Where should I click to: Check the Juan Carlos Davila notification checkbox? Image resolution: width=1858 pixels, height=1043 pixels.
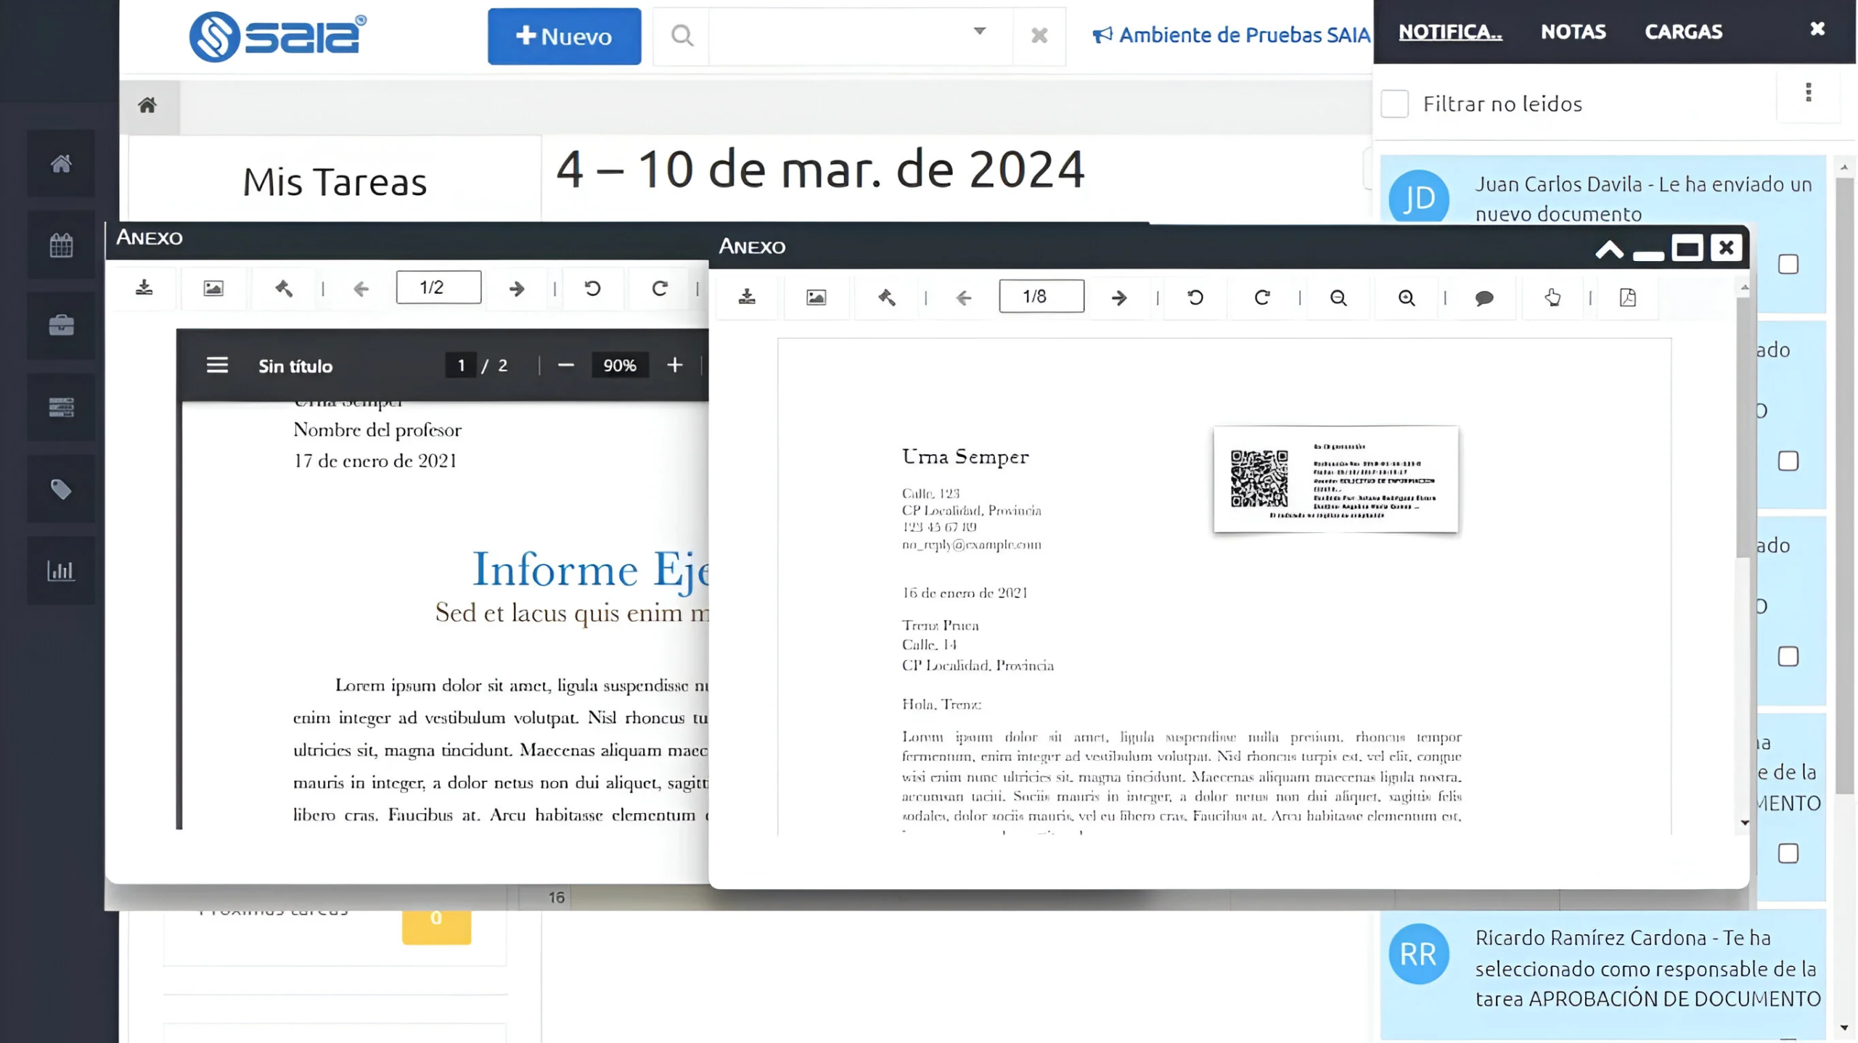1788,264
